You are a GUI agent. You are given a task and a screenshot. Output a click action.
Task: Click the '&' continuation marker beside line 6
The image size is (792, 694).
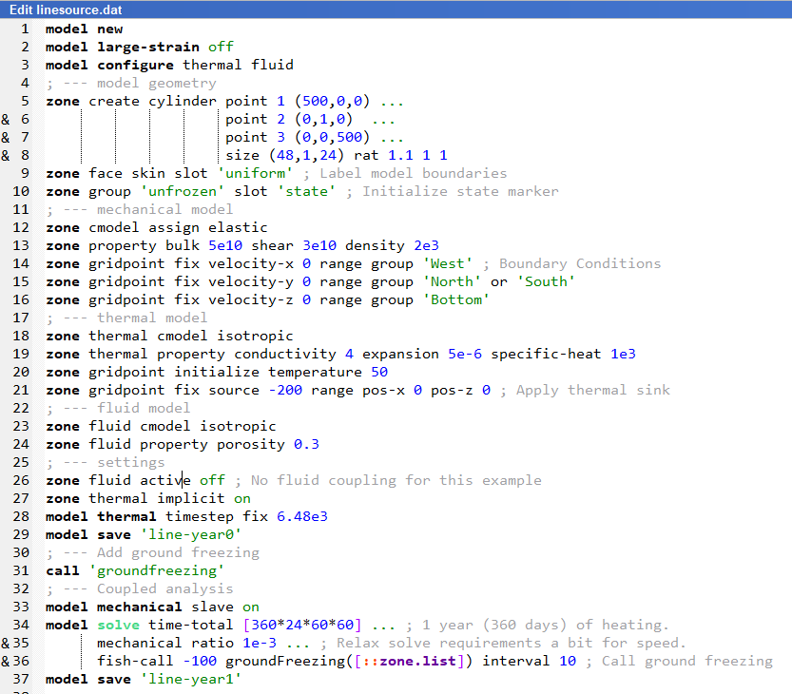pyautogui.click(x=5, y=119)
